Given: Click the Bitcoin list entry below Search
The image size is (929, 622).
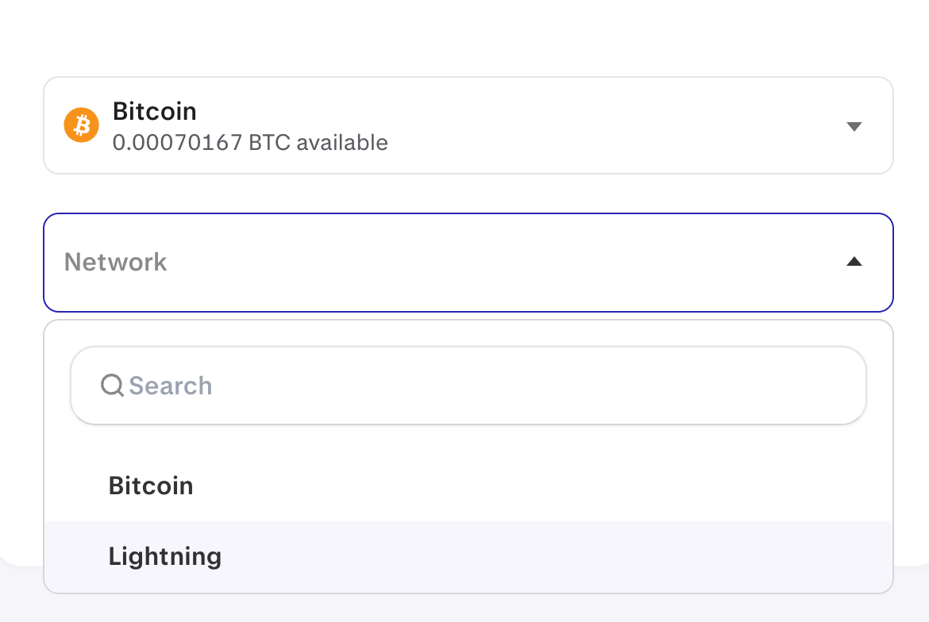Looking at the screenshot, I should [x=151, y=485].
